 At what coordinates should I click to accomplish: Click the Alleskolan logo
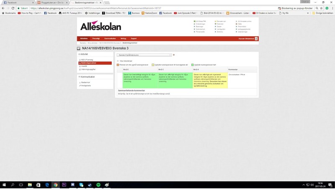100,26
